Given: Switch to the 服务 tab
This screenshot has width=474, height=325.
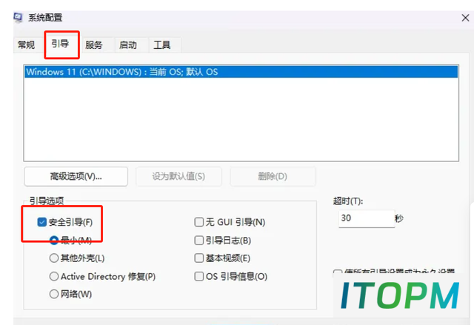Looking at the screenshot, I should 94,45.
